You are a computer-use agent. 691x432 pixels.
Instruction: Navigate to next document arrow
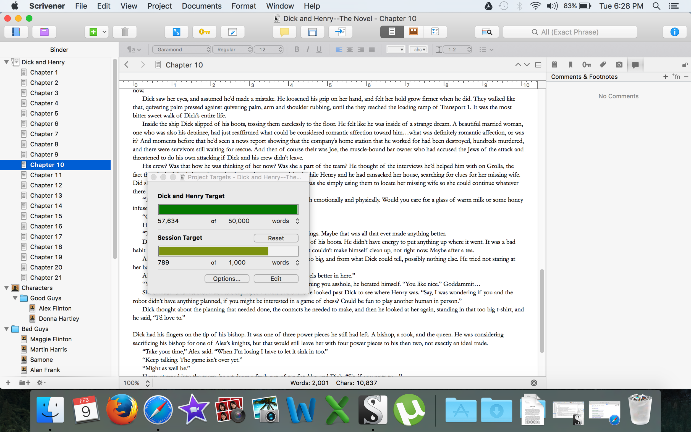[x=527, y=65]
